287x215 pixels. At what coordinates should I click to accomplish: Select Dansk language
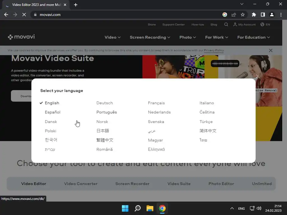point(51,121)
